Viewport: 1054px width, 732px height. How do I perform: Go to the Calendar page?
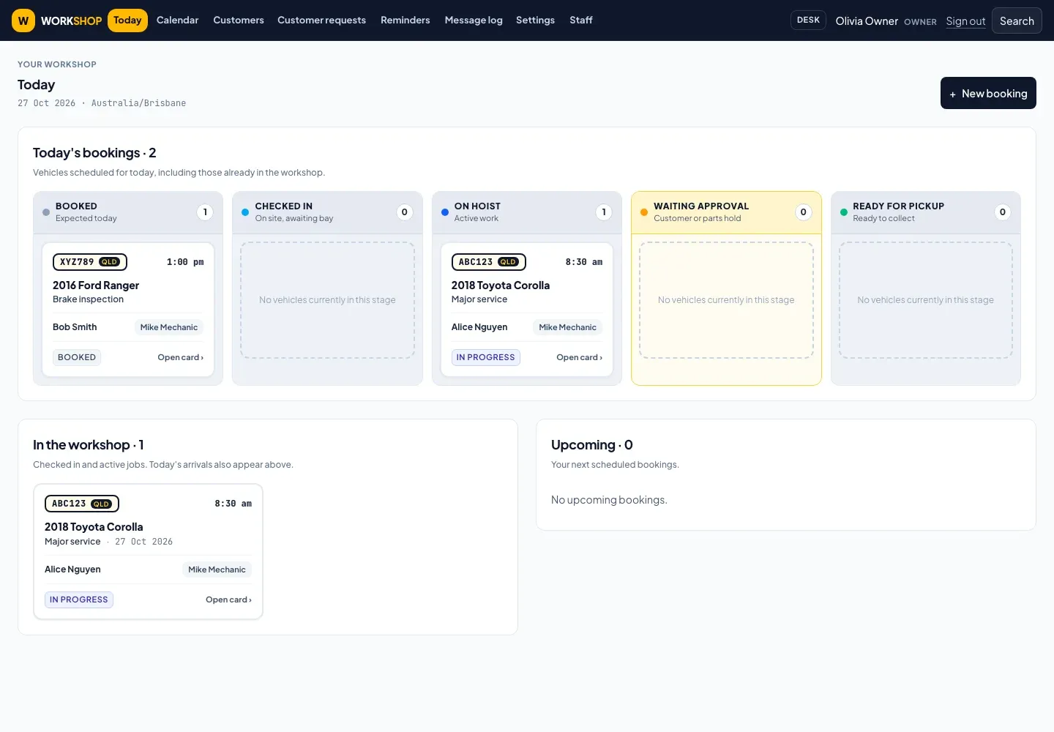[177, 20]
